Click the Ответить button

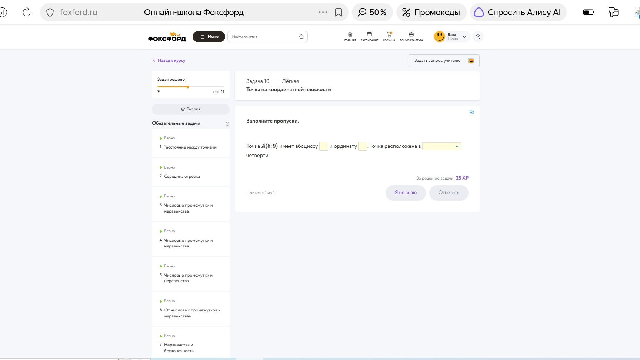click(449, 193)
